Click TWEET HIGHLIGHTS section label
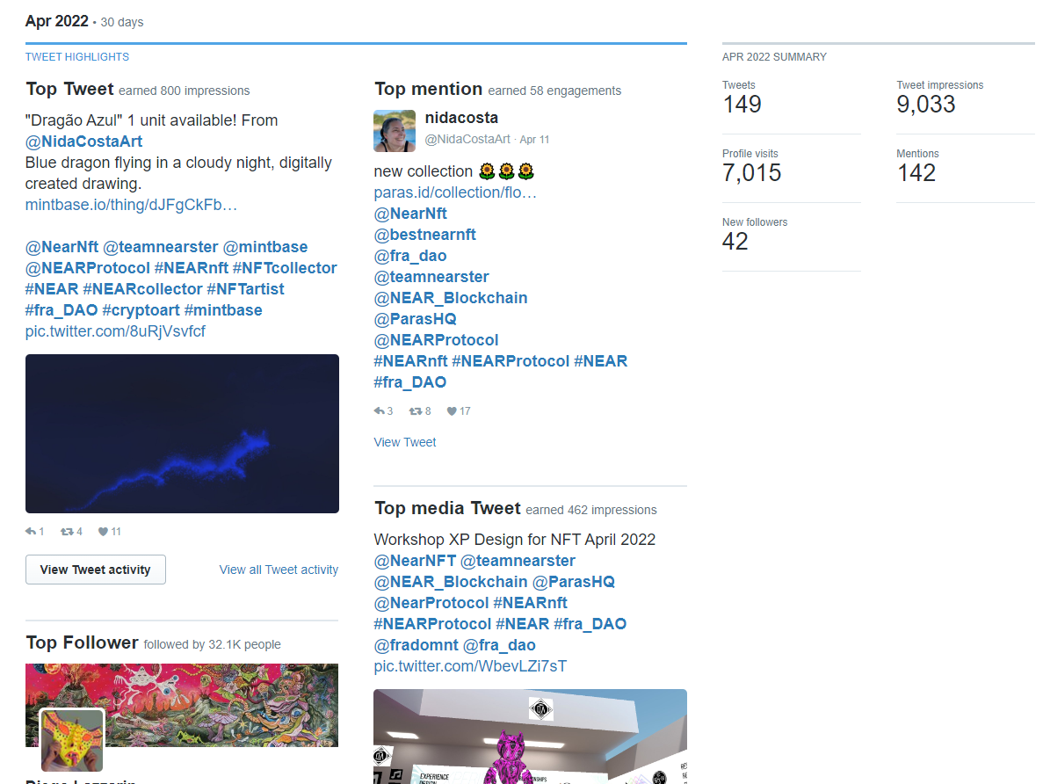Screen dimensions: 1043x784 pos(77,57)
